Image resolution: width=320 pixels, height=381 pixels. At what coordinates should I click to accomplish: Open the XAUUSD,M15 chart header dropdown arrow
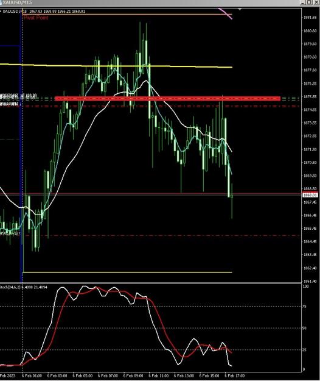[1, 12]
